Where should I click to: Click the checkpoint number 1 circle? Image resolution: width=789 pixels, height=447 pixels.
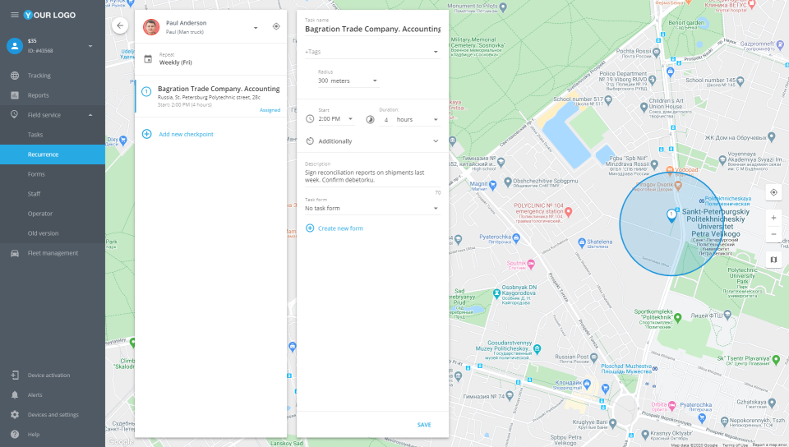(146, 91)
